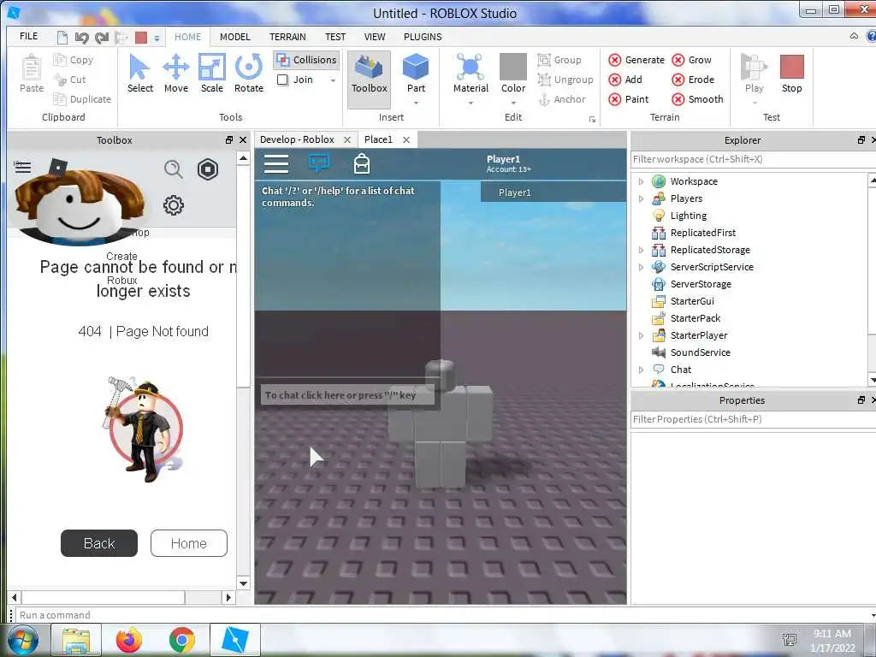Expand the Workspace tree node
The width and height of the screenshot is (876, 657).
641,181
